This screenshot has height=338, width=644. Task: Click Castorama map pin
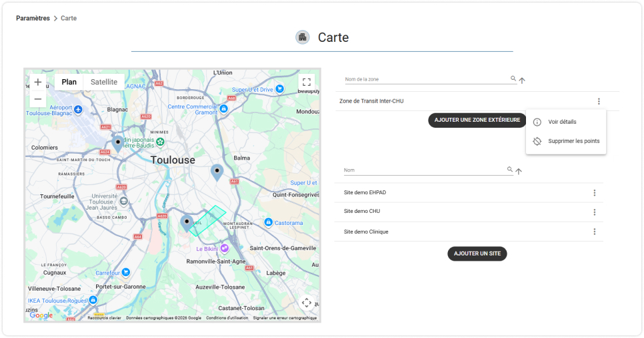pyautogui.click(x=268, y=222)
